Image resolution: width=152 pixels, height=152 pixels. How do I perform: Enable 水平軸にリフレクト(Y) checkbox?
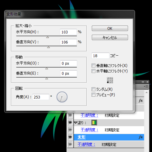click(x=93, y=71)
